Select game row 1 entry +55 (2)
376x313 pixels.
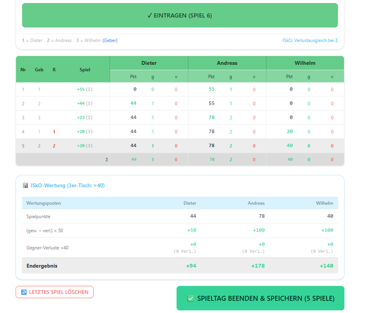(85, 90)
